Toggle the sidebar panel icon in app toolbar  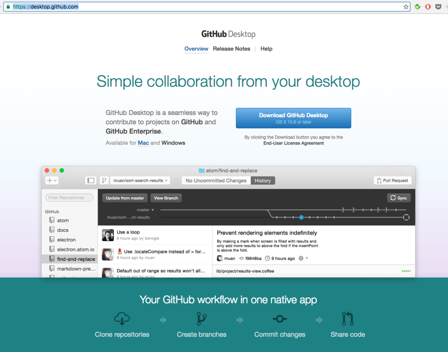(x=91, y=180)
